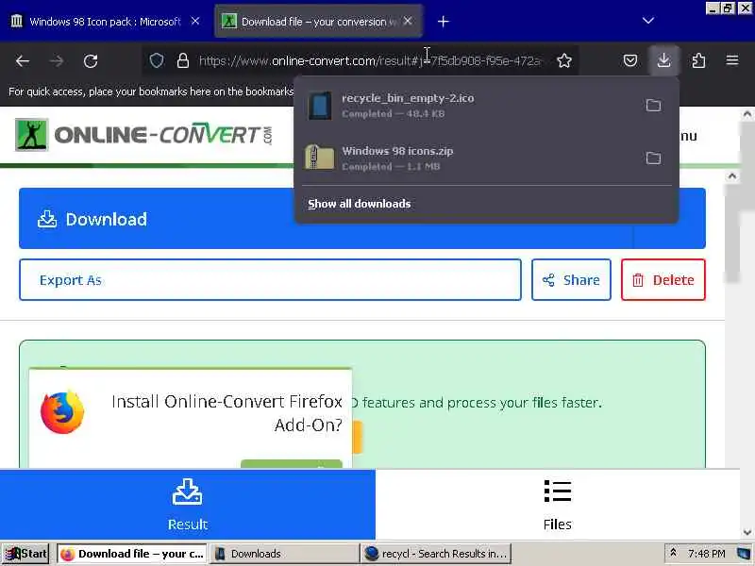Switch to the Downloads window in taskbar
Screen dimensions: 755x566
[x=284, y=554]
